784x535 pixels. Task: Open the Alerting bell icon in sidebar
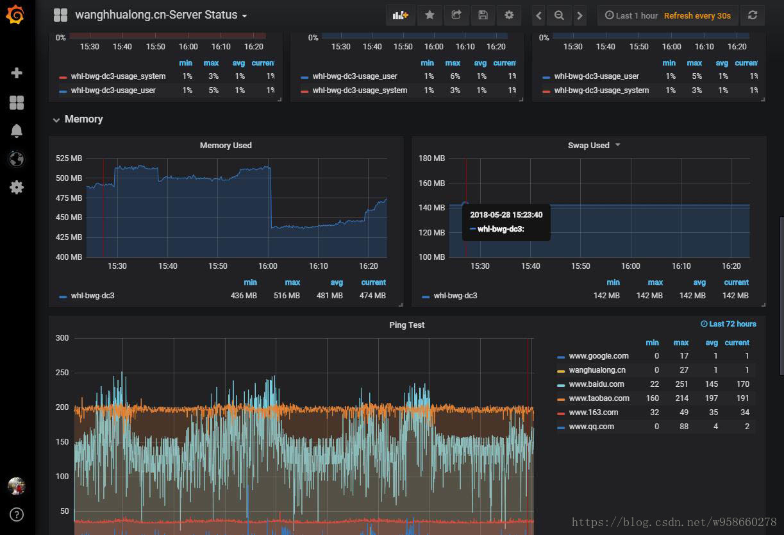17,131
